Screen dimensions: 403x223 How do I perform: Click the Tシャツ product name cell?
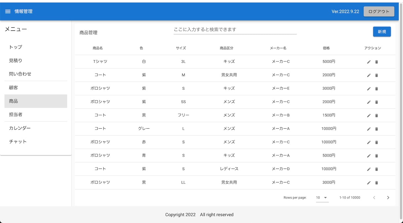100,62
